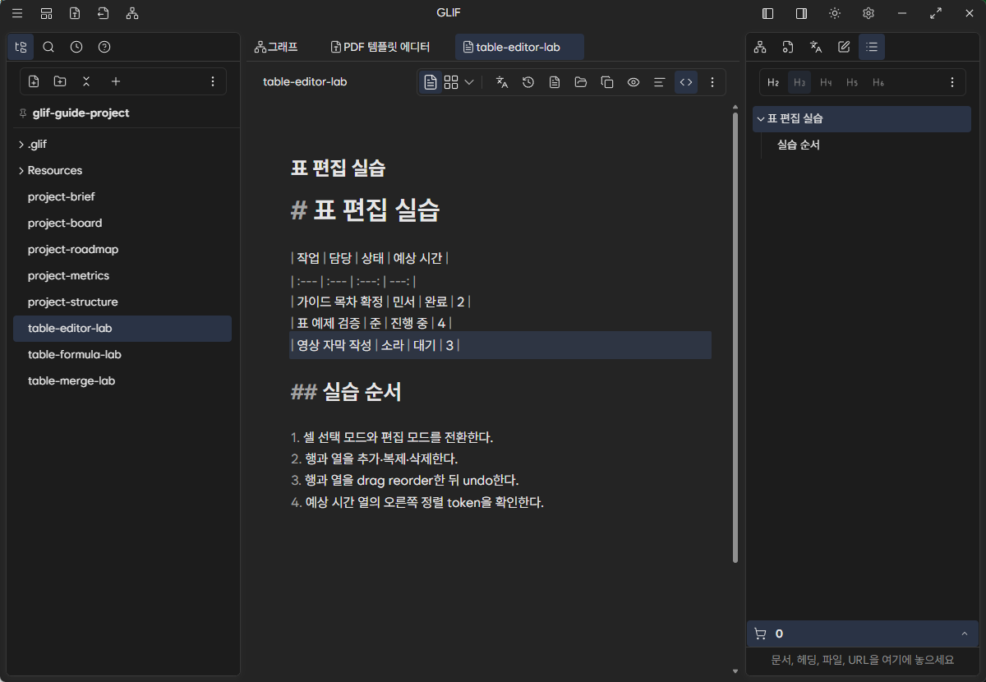Screen dimensions: 986x682
Task: Click the plus icon in explorer toolbar
Action: coord(116,81)
